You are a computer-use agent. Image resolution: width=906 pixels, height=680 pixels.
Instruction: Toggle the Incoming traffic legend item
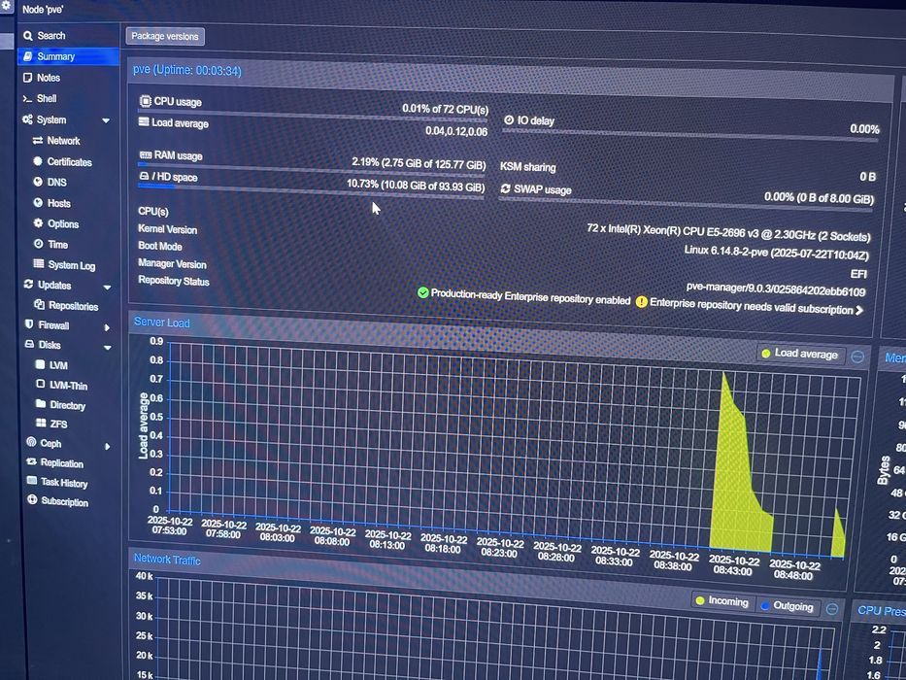(x=721, y=601)
